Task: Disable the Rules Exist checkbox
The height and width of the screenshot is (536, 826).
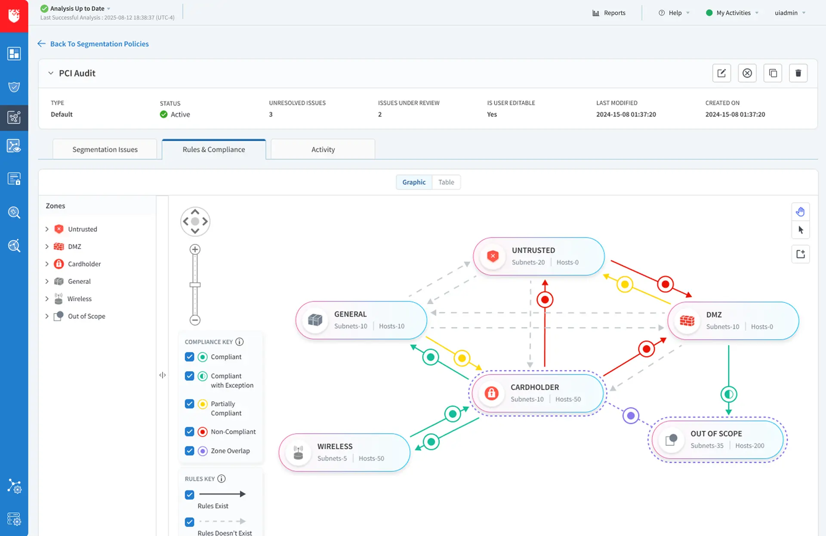Action: click(189, 495)
